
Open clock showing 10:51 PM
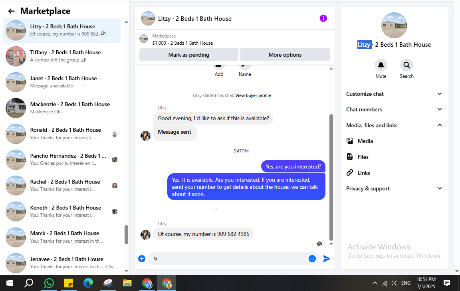(426, 283)
